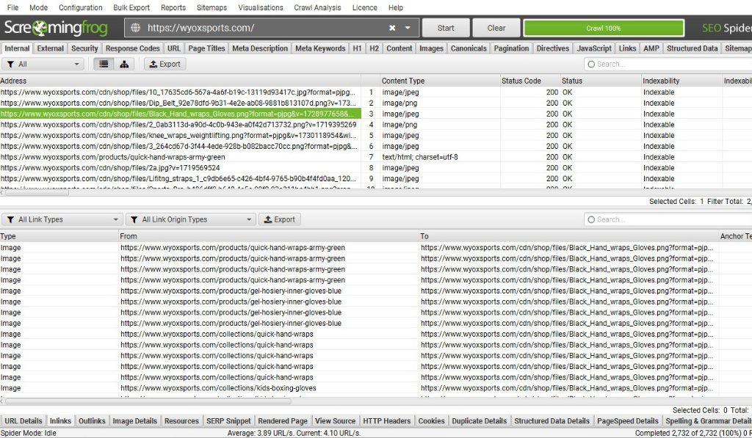Click the lower table horizontal scrollbar

click(148, 401)
